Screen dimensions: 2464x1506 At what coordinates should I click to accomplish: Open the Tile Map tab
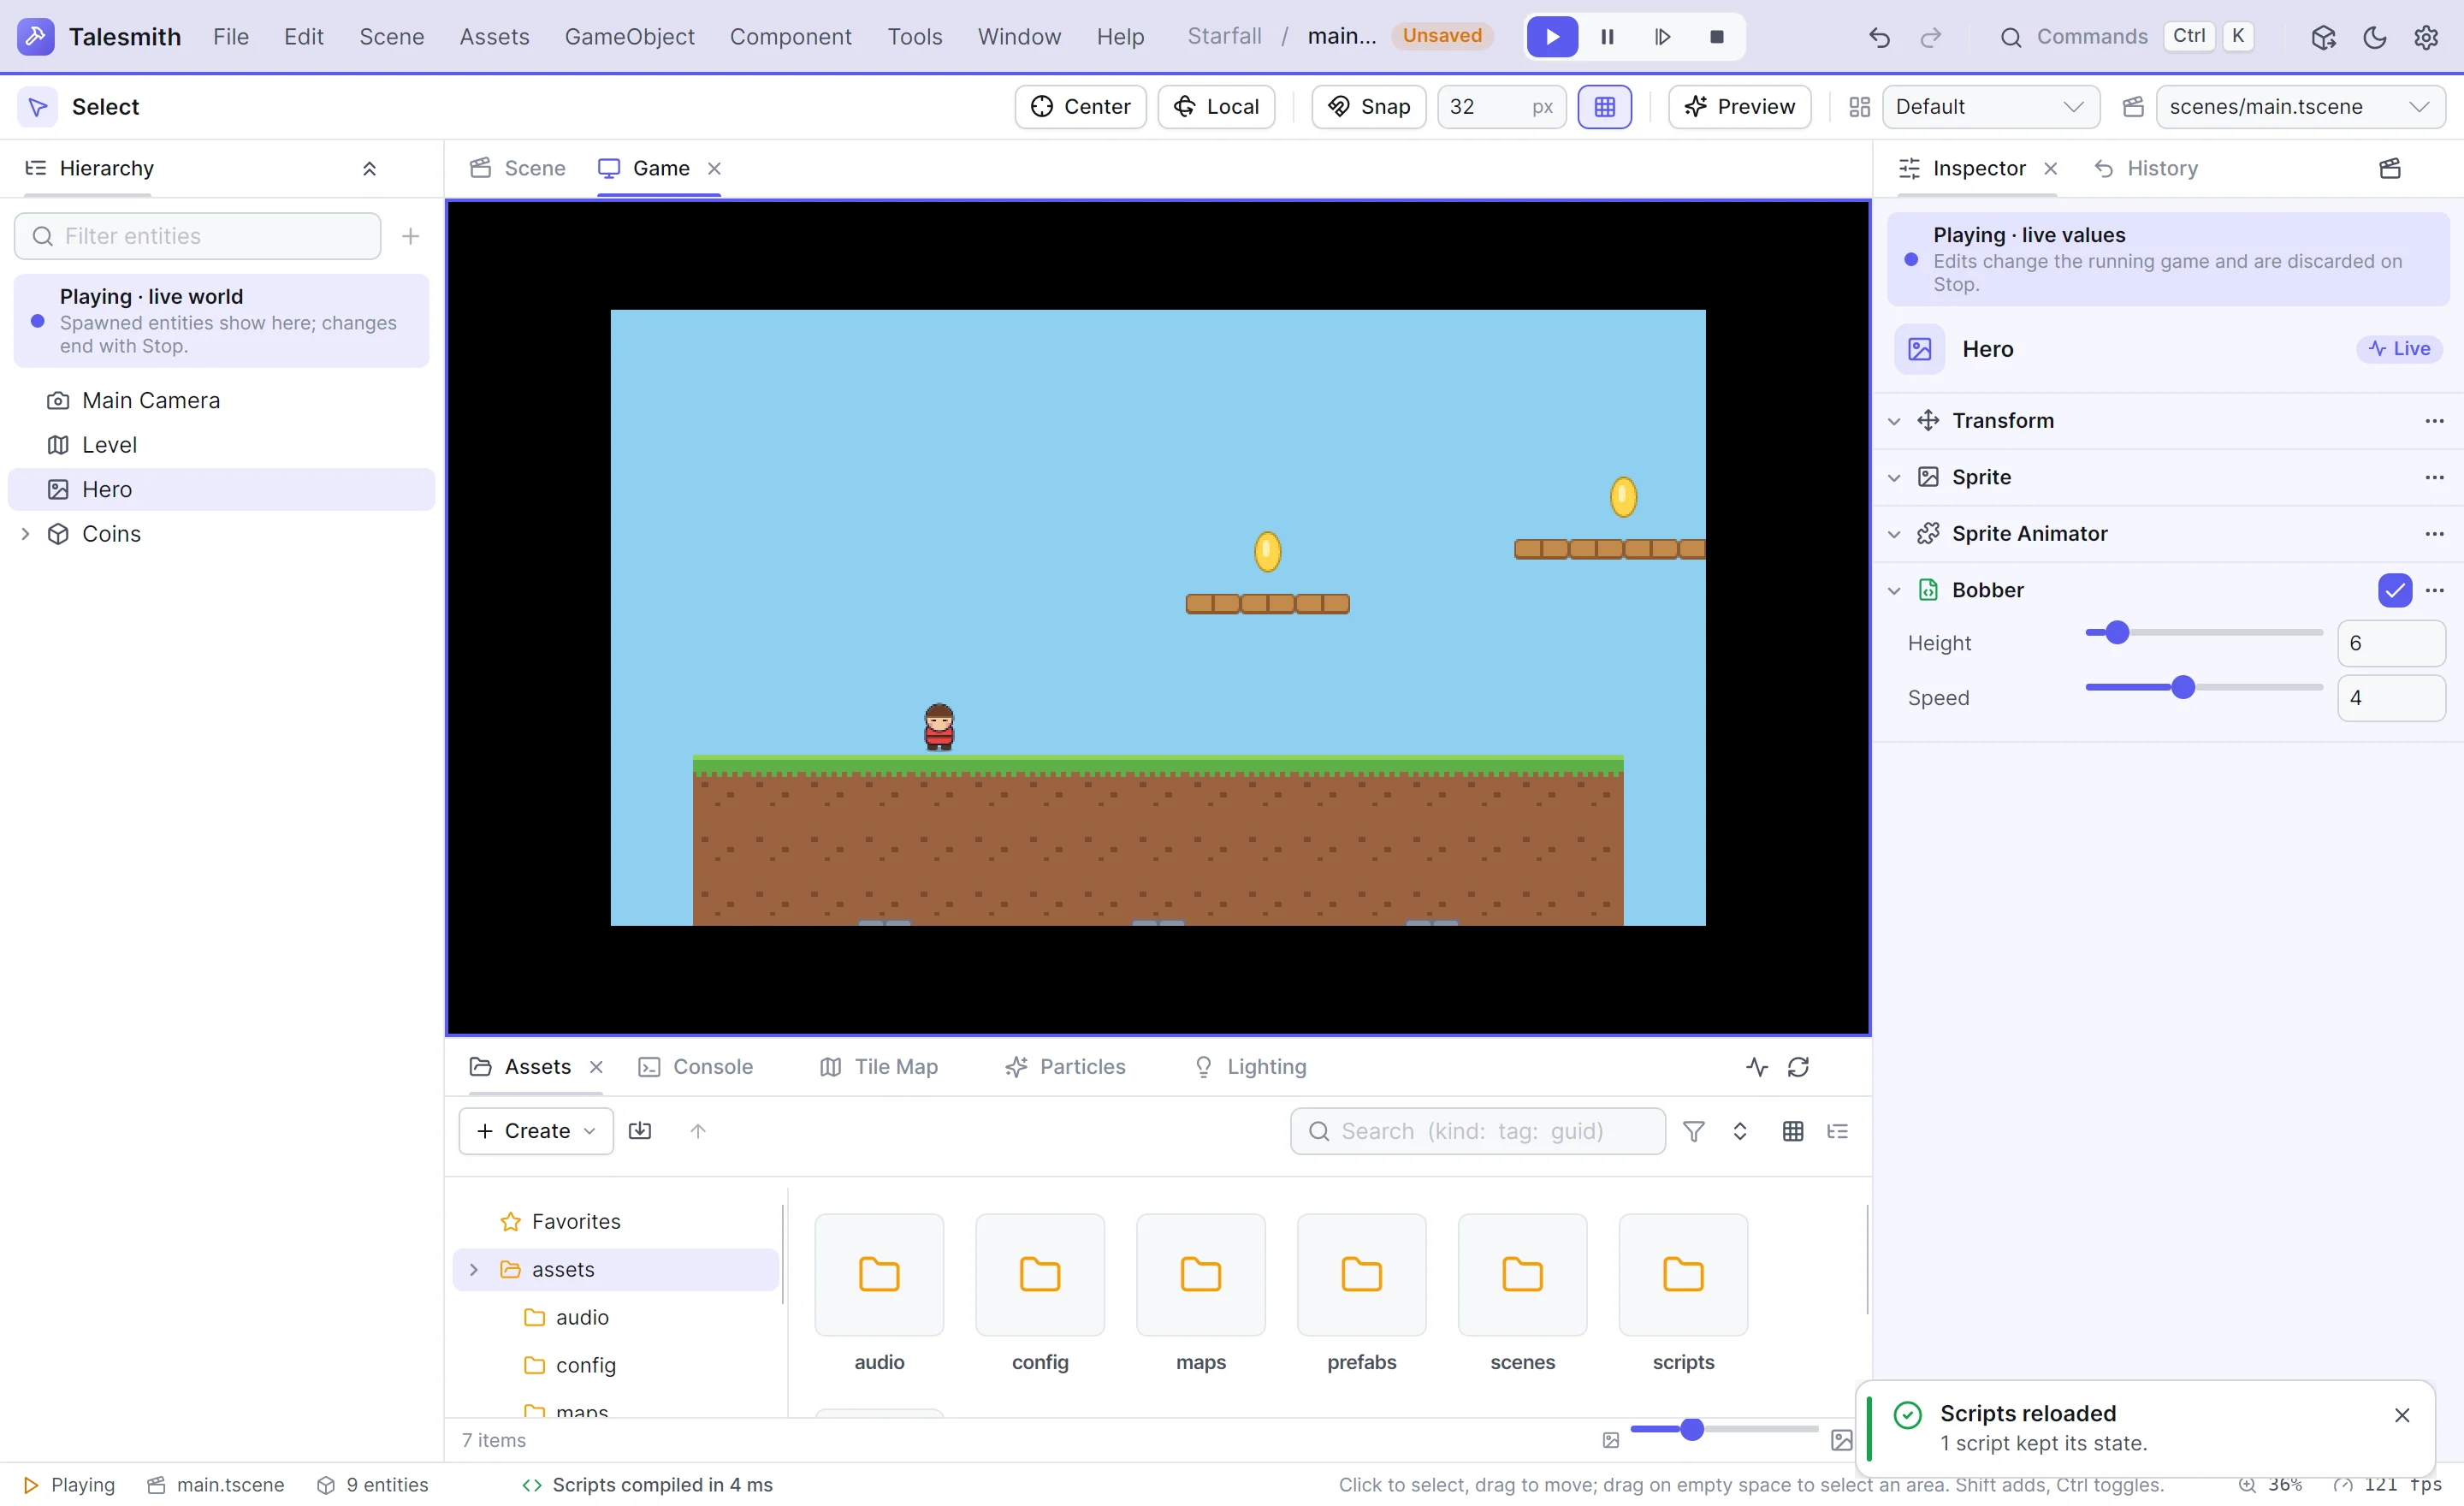pos(879,1067)
